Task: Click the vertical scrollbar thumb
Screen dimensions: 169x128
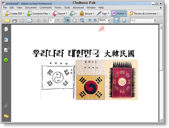Action: click(x=161, y=50)
